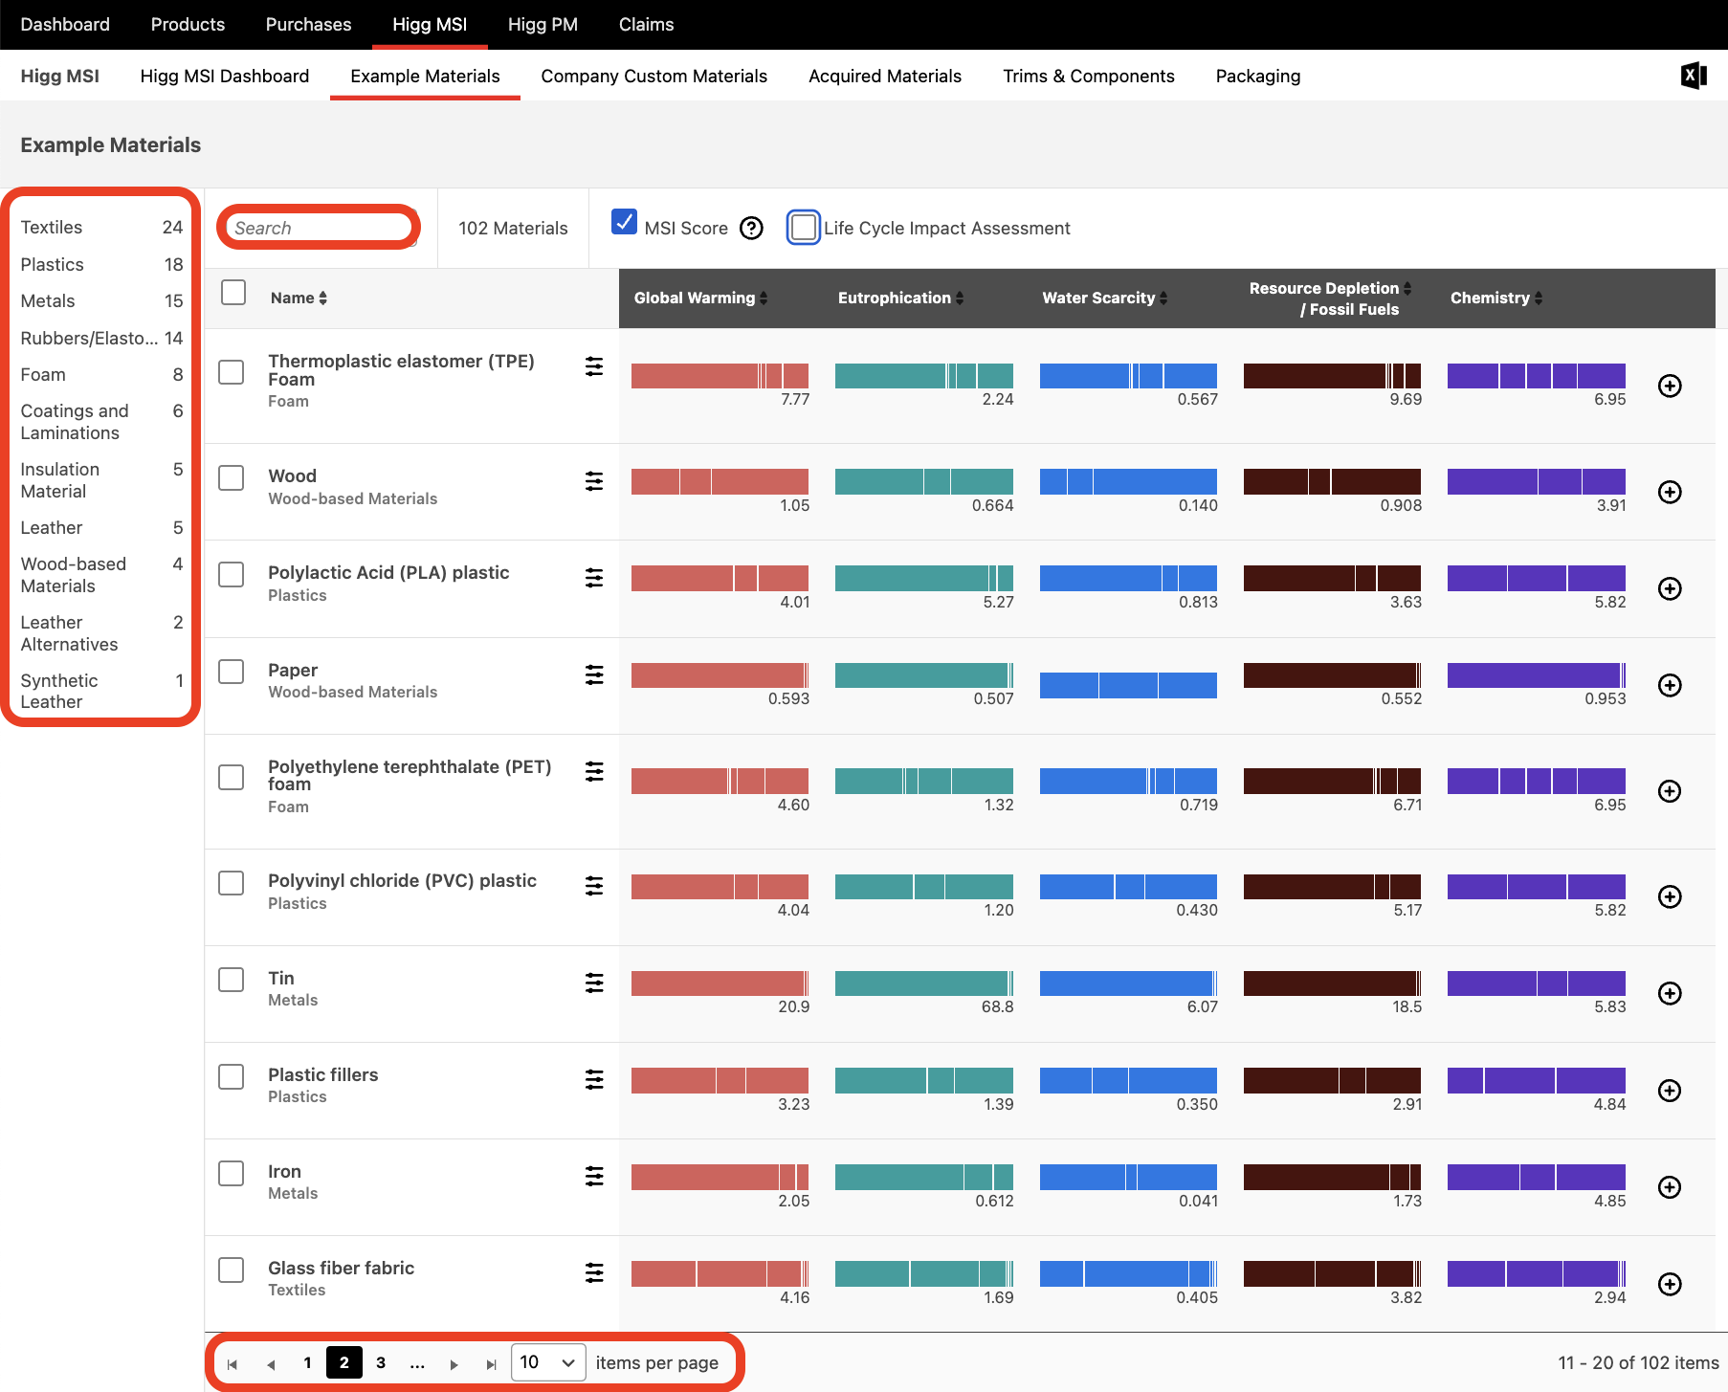Click Tin Global Warming score bar

click(x=720, y=983)
